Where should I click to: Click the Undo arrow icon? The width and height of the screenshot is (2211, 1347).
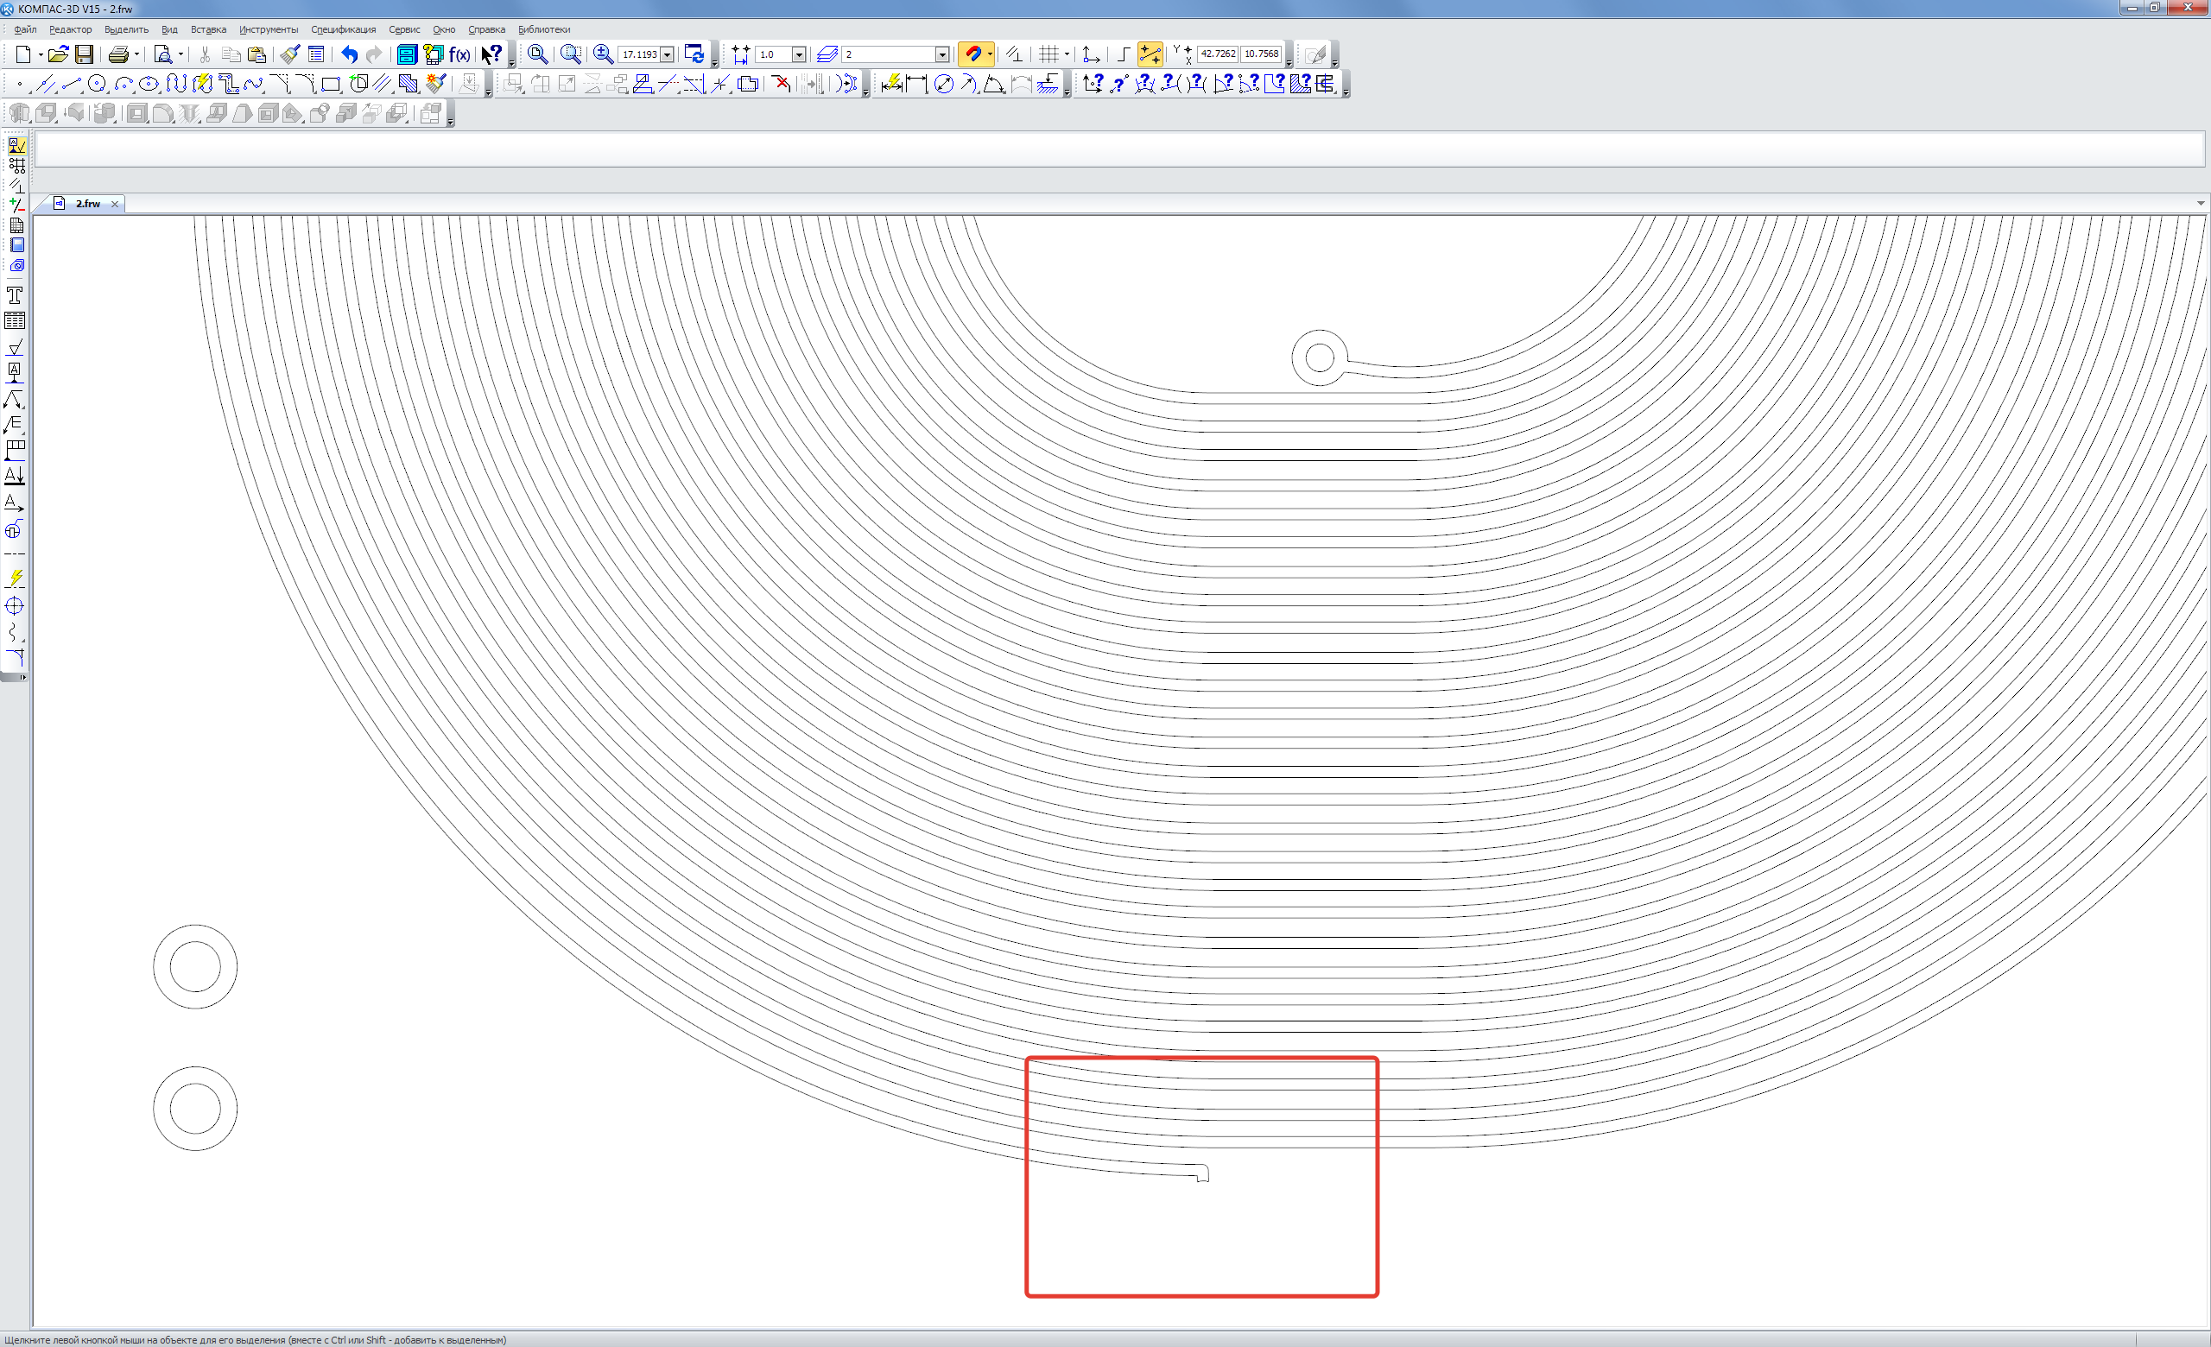[349, 54]
